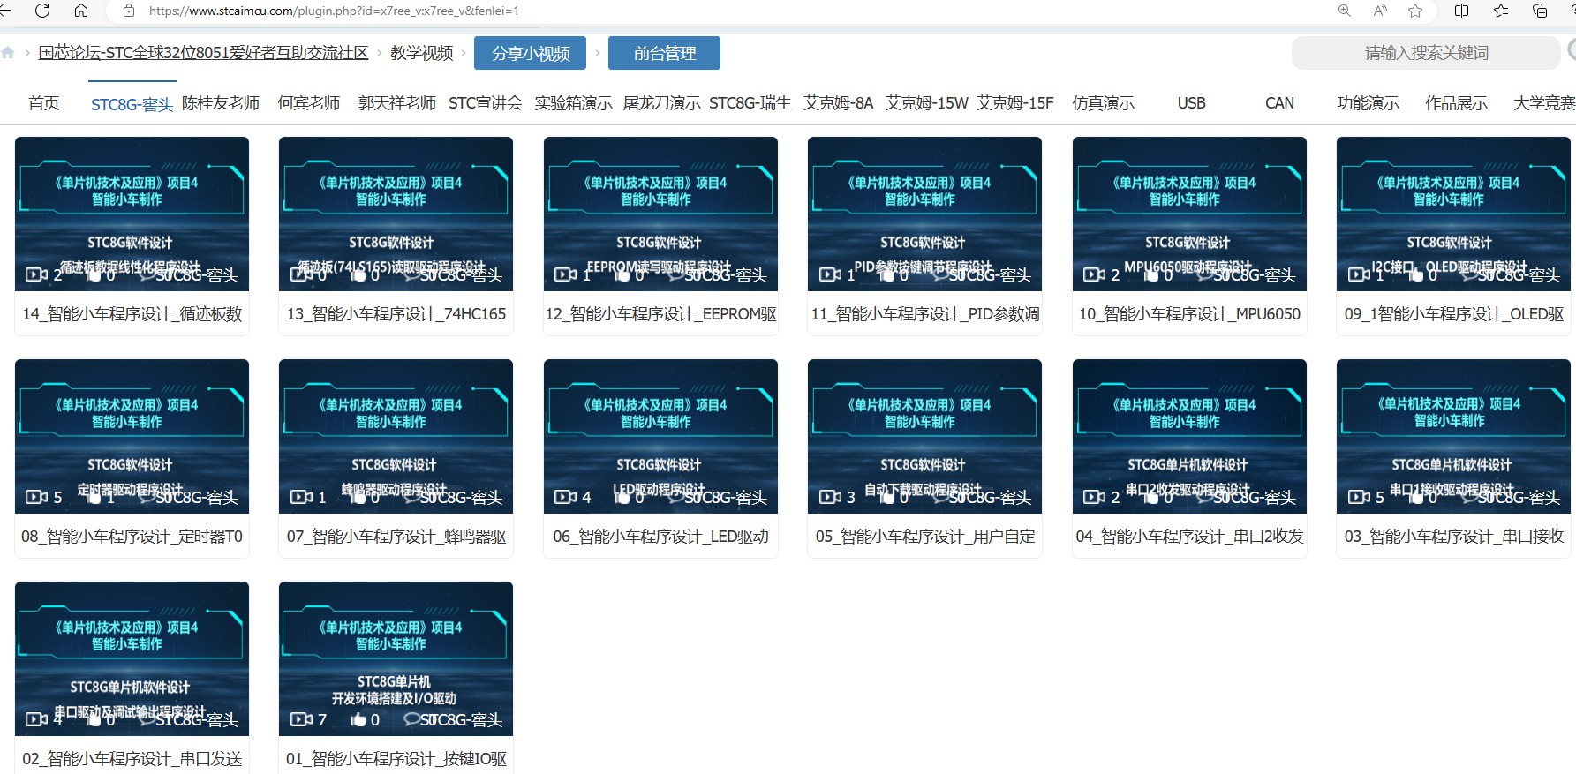The image size is (1576, 774).
Task: Like icon on the 04_串口2收发 video card
Action: (1152, 497)
